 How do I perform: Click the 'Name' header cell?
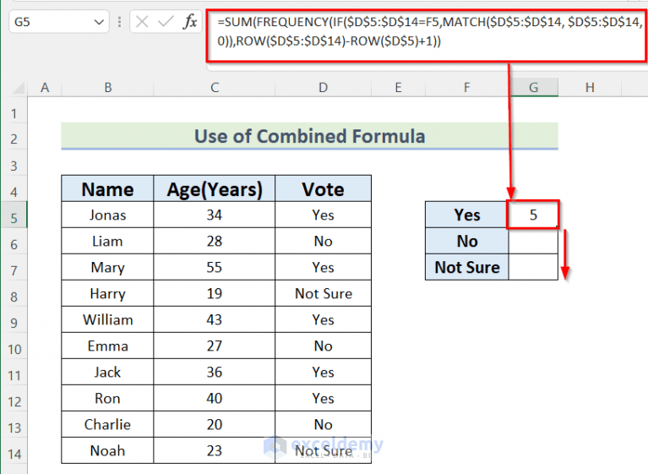[107, 189]
